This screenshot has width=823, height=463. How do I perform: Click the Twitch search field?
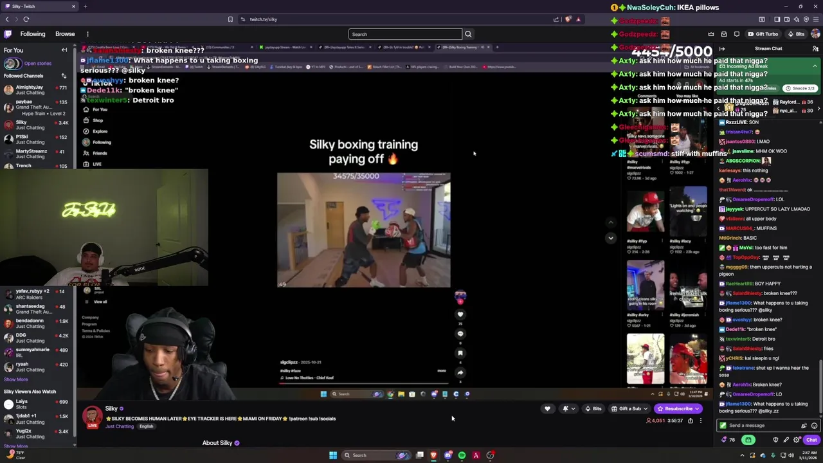pos(405,34)
